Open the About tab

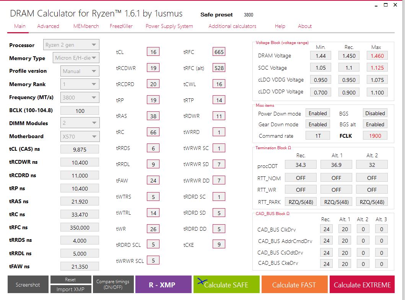point(305,26)
